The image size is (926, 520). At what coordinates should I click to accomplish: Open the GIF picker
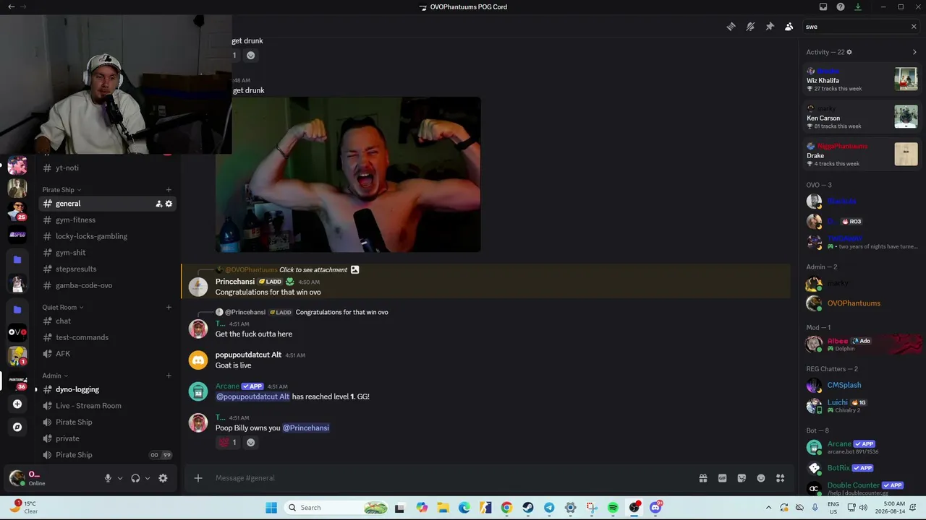(x=722, y=478)
